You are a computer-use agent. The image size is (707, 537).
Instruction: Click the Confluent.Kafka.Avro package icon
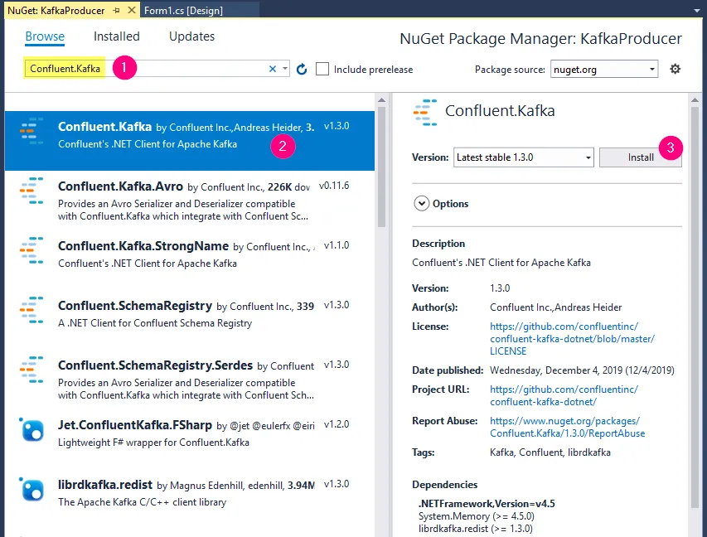31,191
